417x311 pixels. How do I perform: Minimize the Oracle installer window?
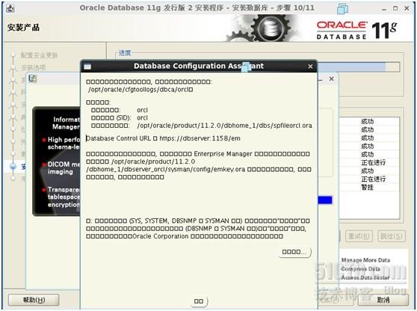click(x=384, y=8)
